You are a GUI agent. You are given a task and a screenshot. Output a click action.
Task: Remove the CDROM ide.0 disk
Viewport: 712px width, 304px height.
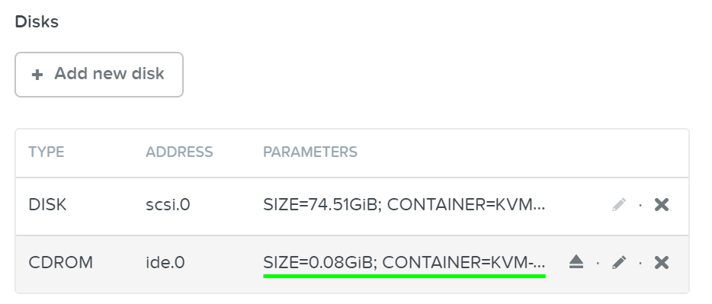pyautogui.click(x=662, y=262)
